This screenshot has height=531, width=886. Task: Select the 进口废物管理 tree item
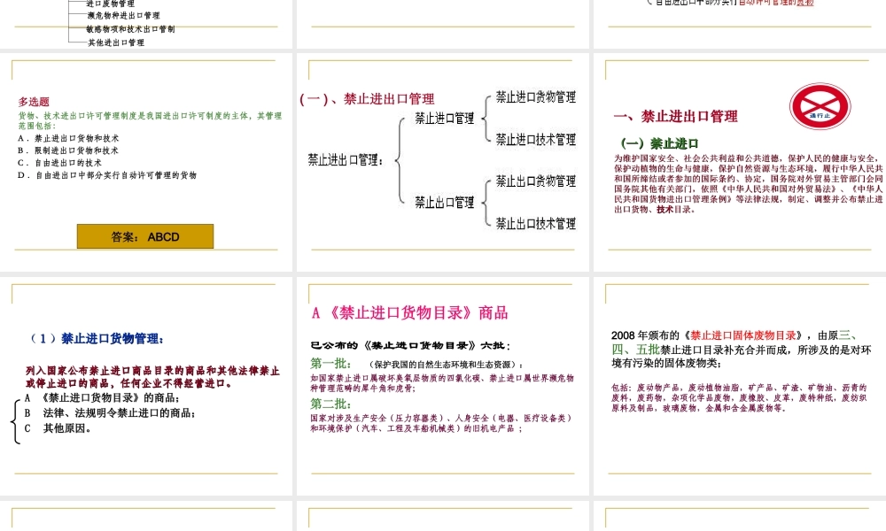click(109, 3)
